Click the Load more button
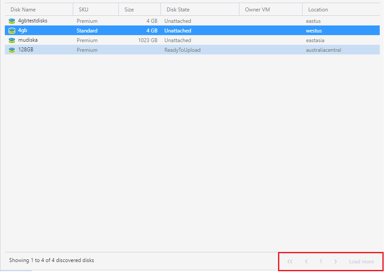The height and width of the screenshot is (273, 385). [361, 262]
